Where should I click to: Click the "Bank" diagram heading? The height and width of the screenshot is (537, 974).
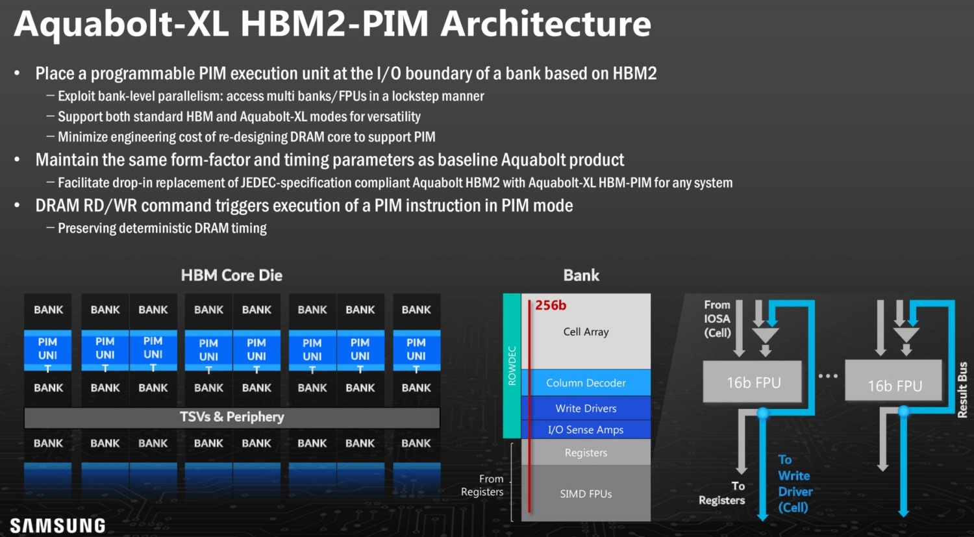tap(581, 275)
